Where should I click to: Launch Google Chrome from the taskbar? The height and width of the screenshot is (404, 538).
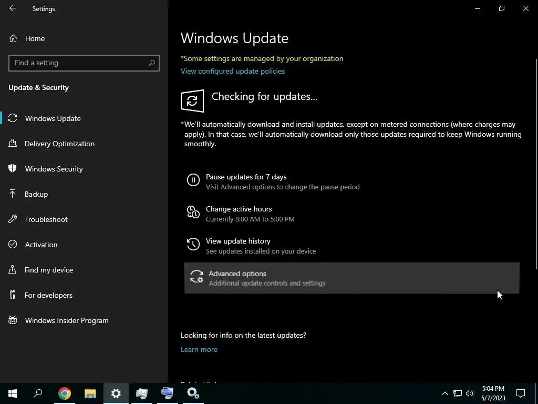[65, 393]
